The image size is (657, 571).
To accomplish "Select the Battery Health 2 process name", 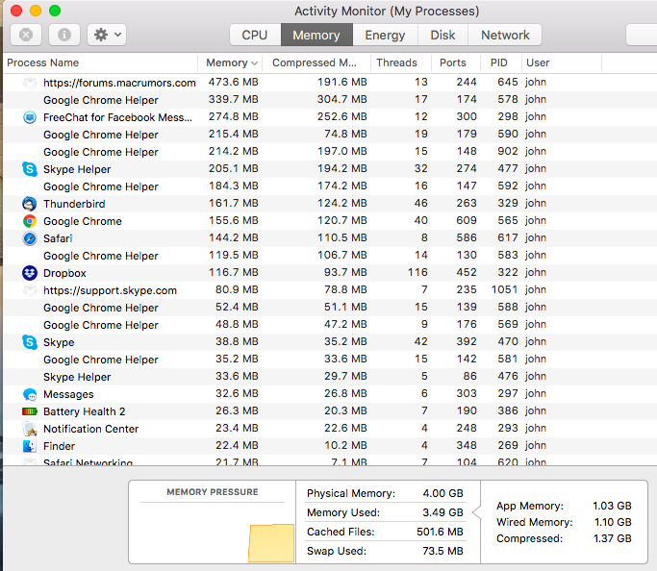I will click(85, 411).
